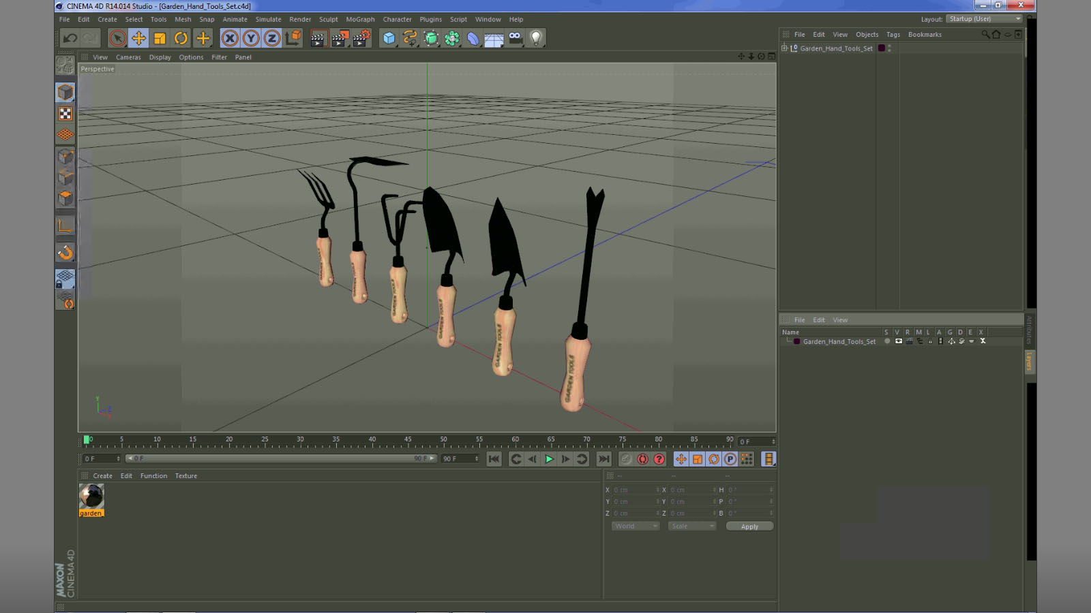Screen dimensions: 1091x613
Task: Open the spline pen tools icon
Action: click(x=410, y=38)
